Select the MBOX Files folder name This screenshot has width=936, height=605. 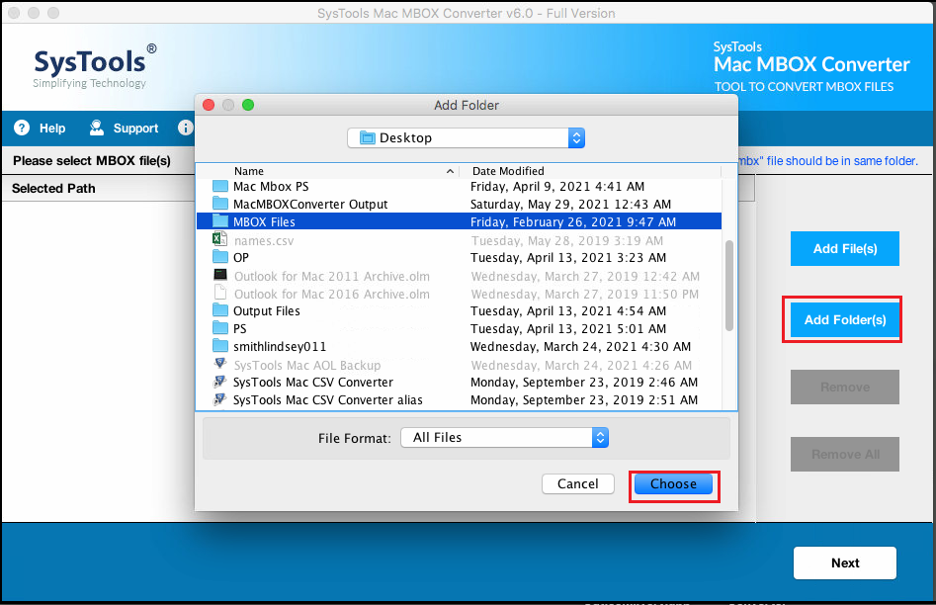264,222
